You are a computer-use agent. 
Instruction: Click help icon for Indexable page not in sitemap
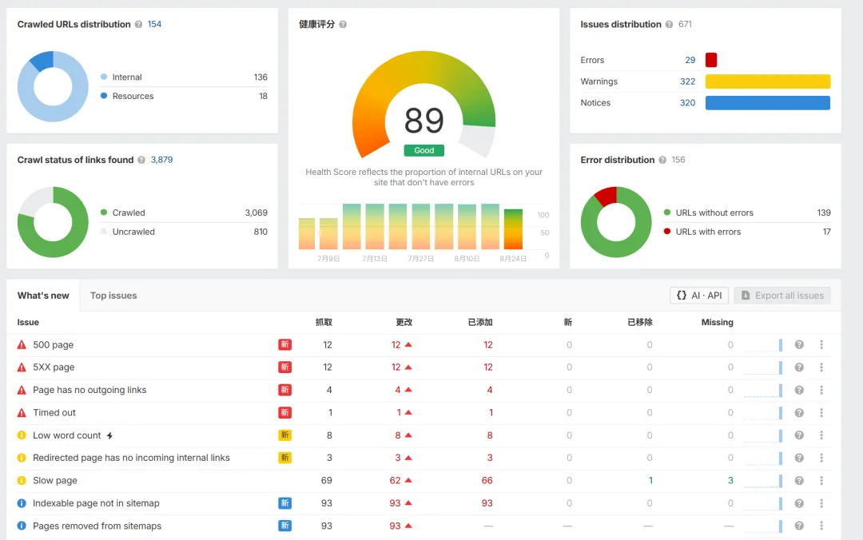799,503
